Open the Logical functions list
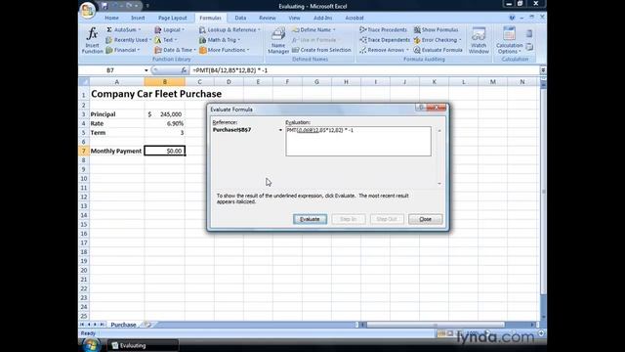Image resolution: width=625 pixels, height=352 pixels. (x=169, y=30)
